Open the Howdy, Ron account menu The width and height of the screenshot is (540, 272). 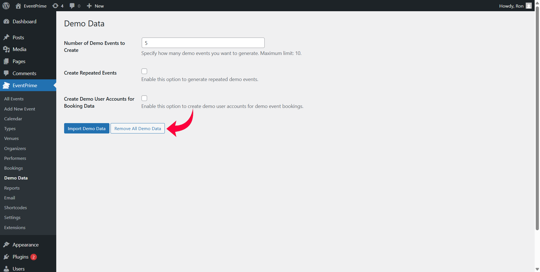tap(511, 6)
